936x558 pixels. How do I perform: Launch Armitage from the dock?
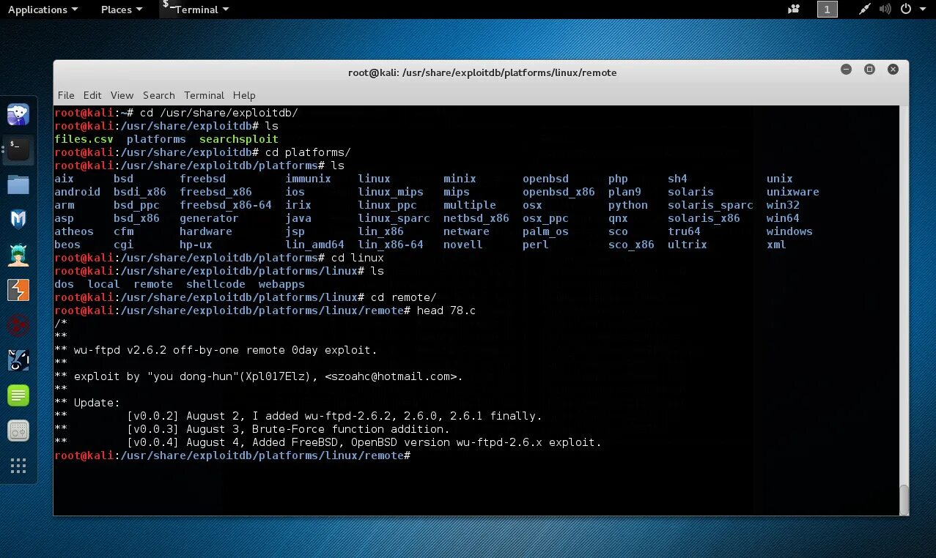click(18, 255)
